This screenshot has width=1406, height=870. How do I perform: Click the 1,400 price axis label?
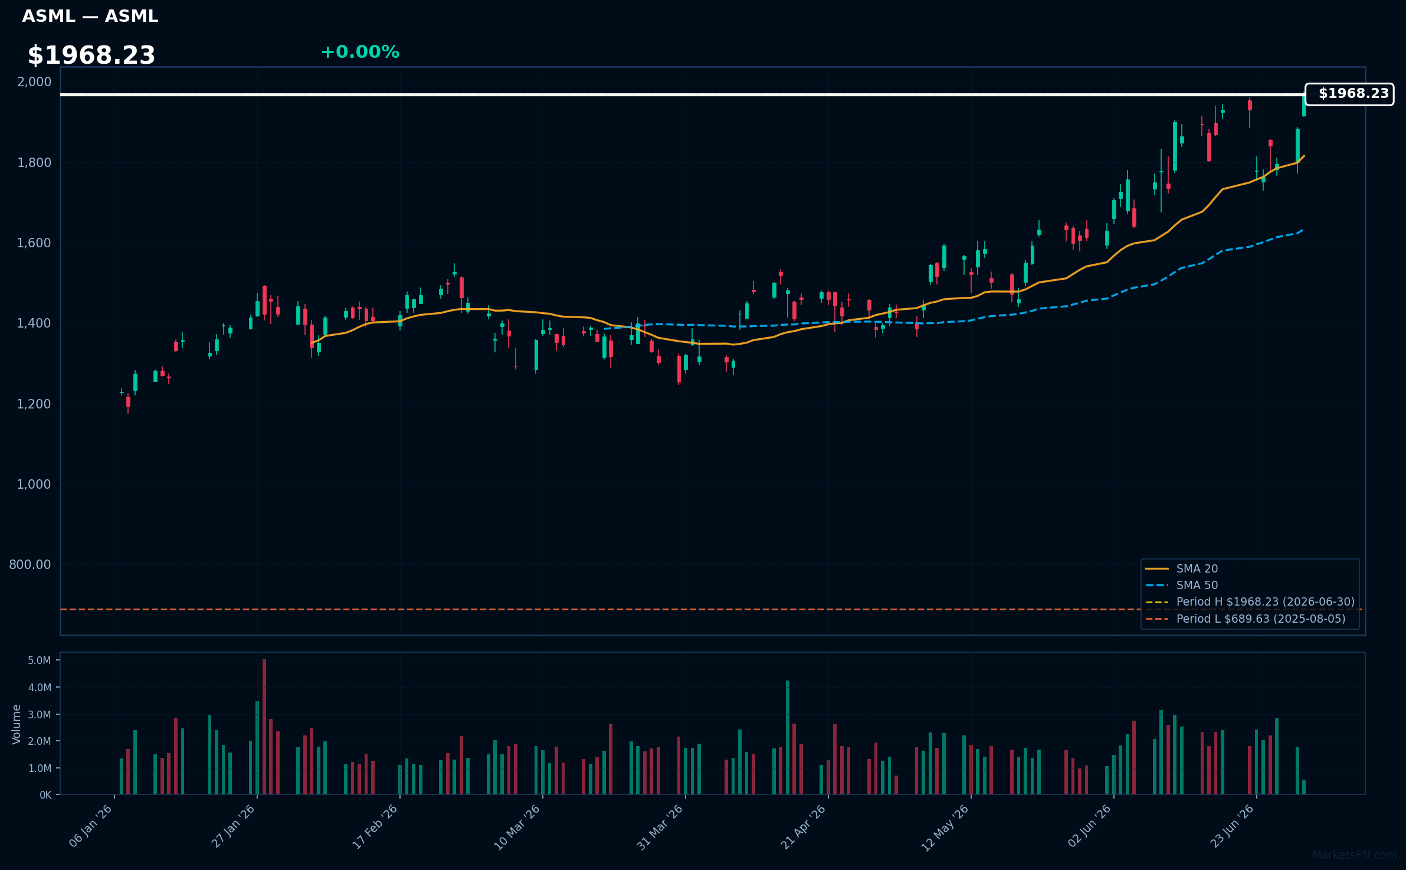tap(34, 323)
